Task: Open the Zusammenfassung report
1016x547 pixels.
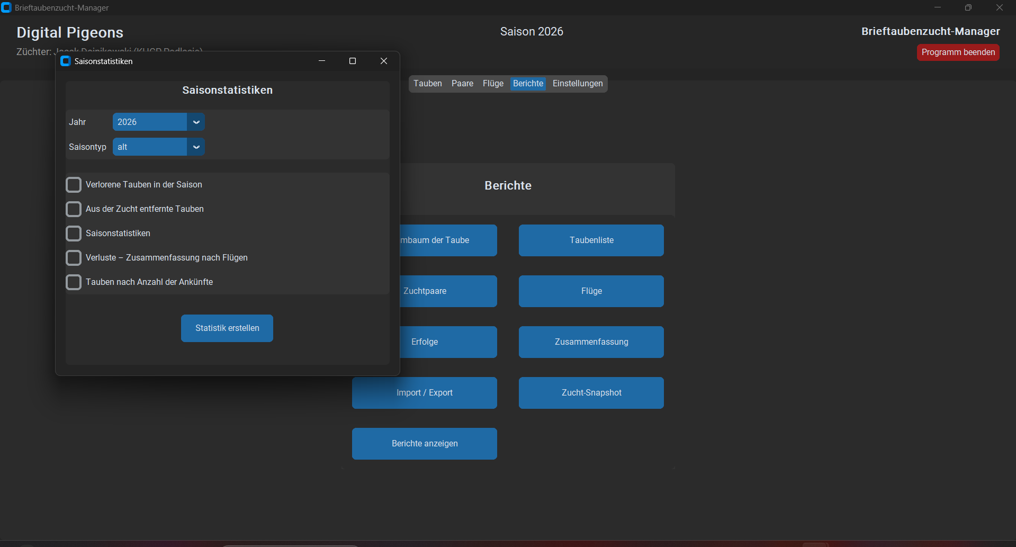Action: coord(591,342)
